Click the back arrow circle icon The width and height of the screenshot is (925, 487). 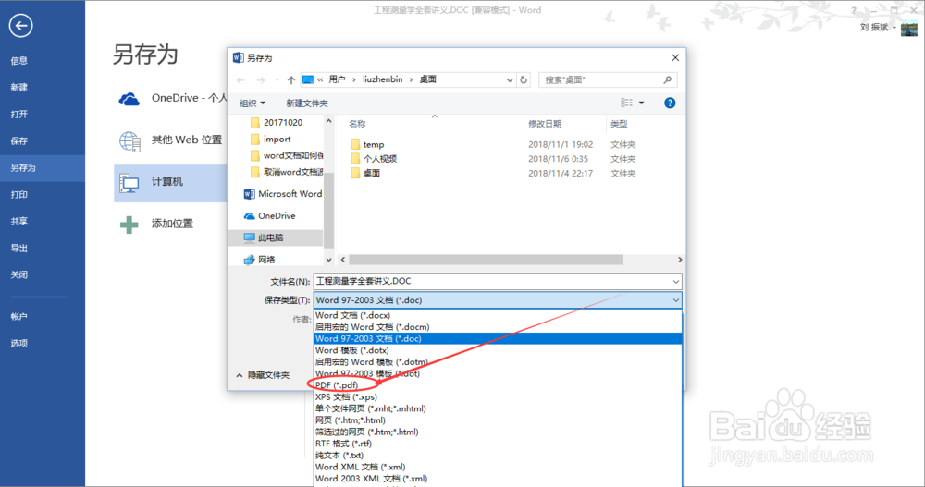click(20, 25)
